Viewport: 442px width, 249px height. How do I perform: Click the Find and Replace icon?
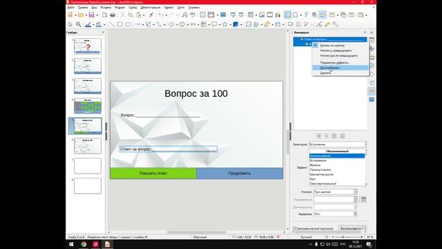point(184,15)
